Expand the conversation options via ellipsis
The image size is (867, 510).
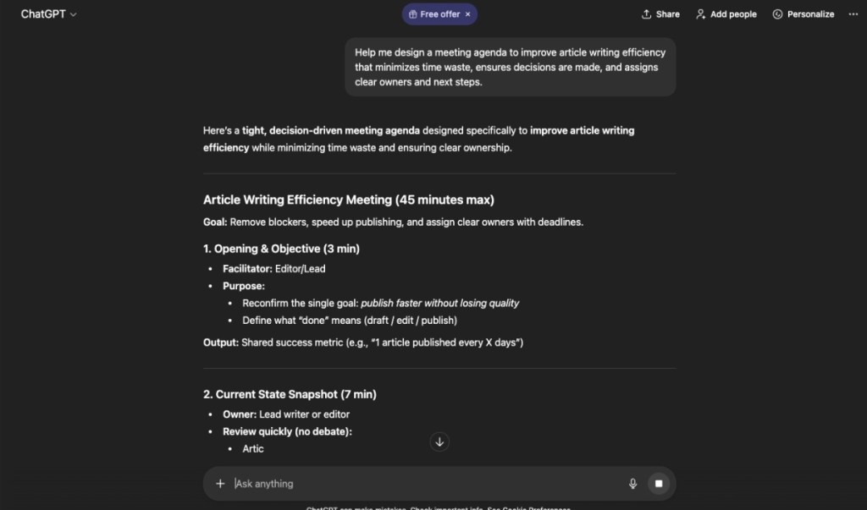(853, 14)
